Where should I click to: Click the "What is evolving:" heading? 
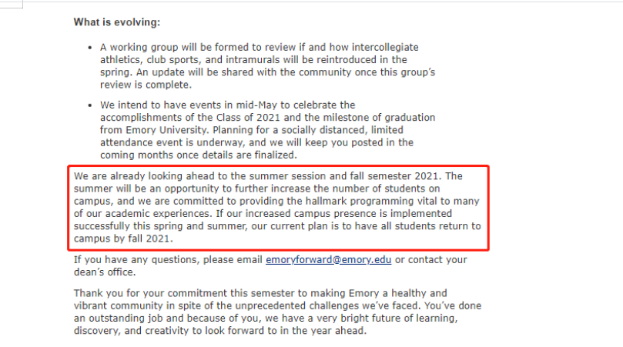tap(117, 22)
